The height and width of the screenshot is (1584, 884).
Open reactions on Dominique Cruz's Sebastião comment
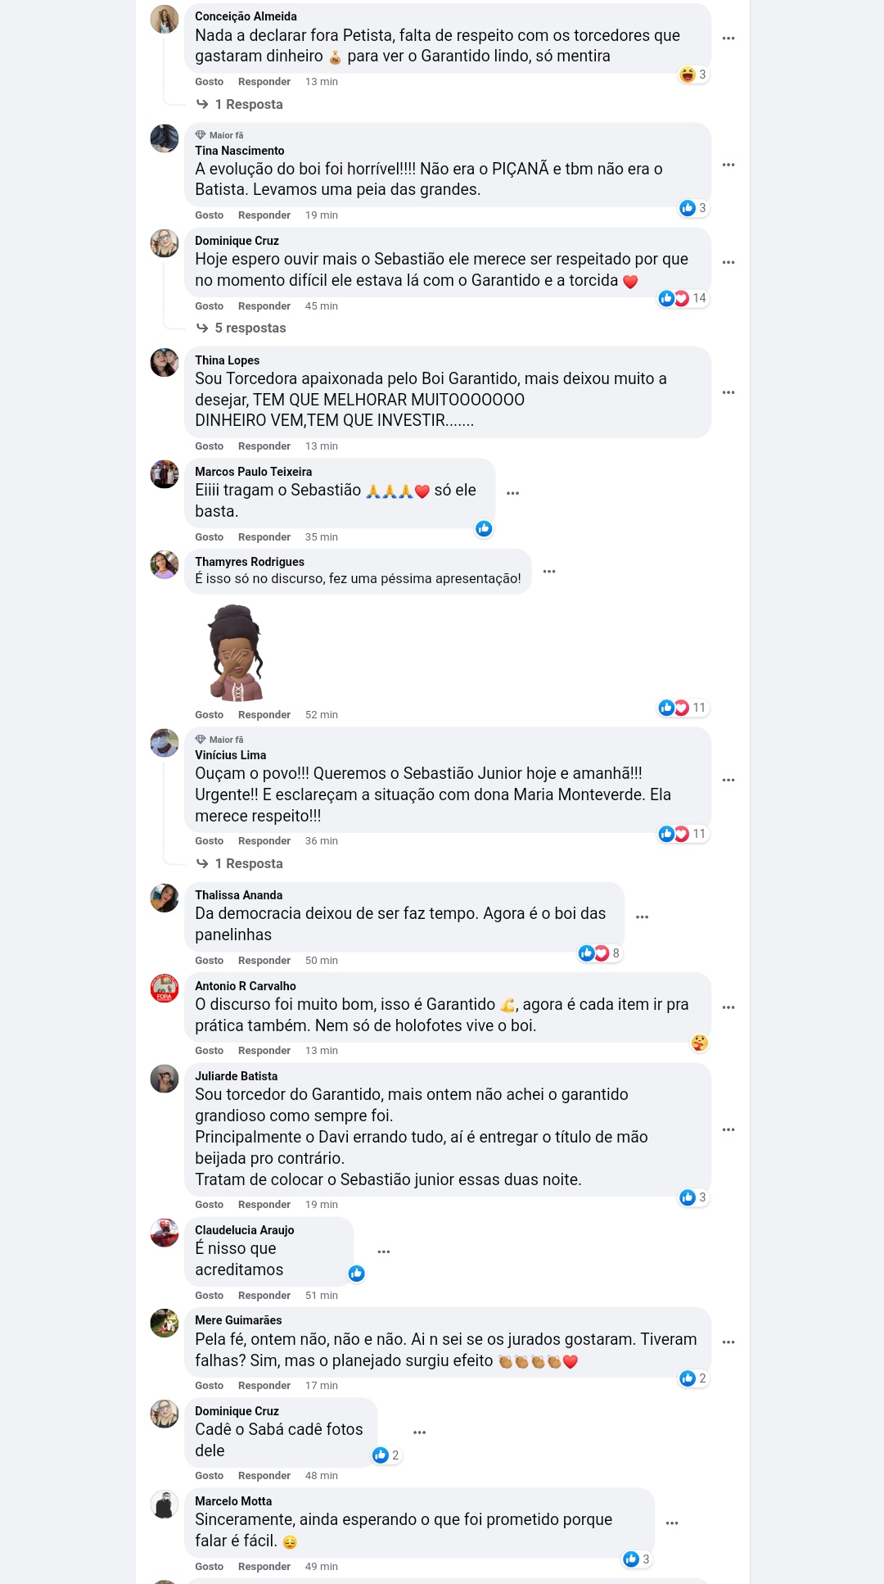click(x=683, y=298)
